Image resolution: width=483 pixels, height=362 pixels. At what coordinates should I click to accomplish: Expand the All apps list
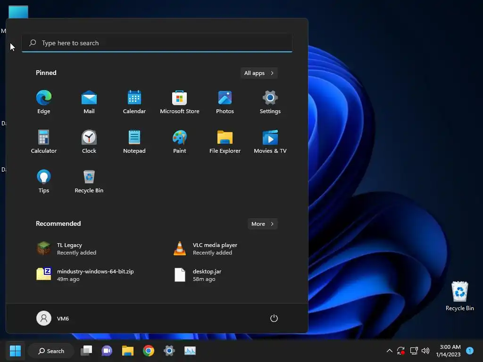click(259, 73)
